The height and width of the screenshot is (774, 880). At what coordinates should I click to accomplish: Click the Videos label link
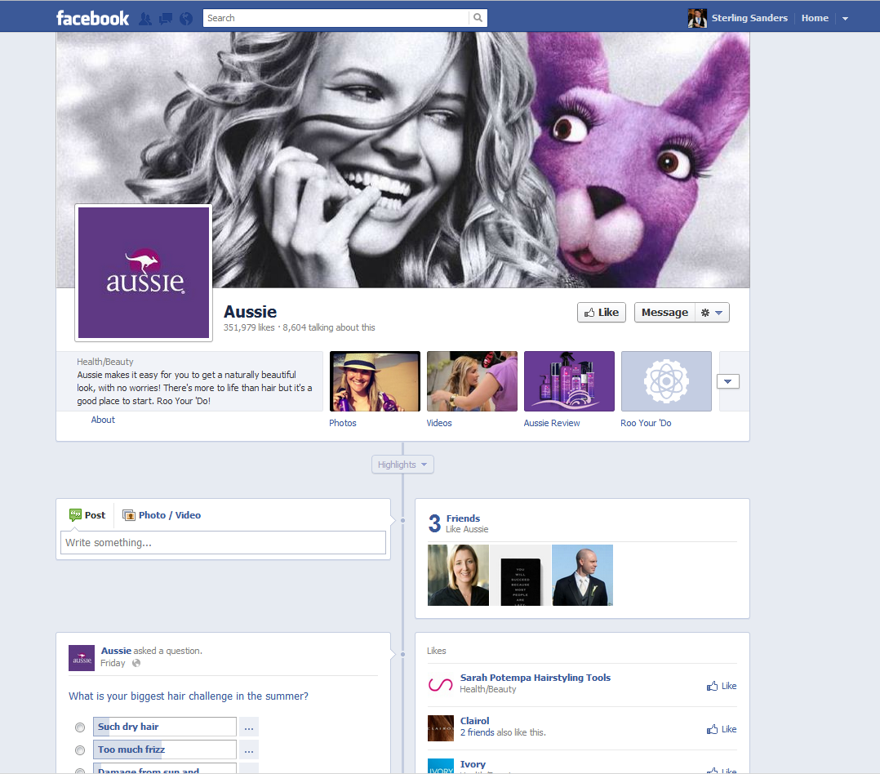click(439, 423)
